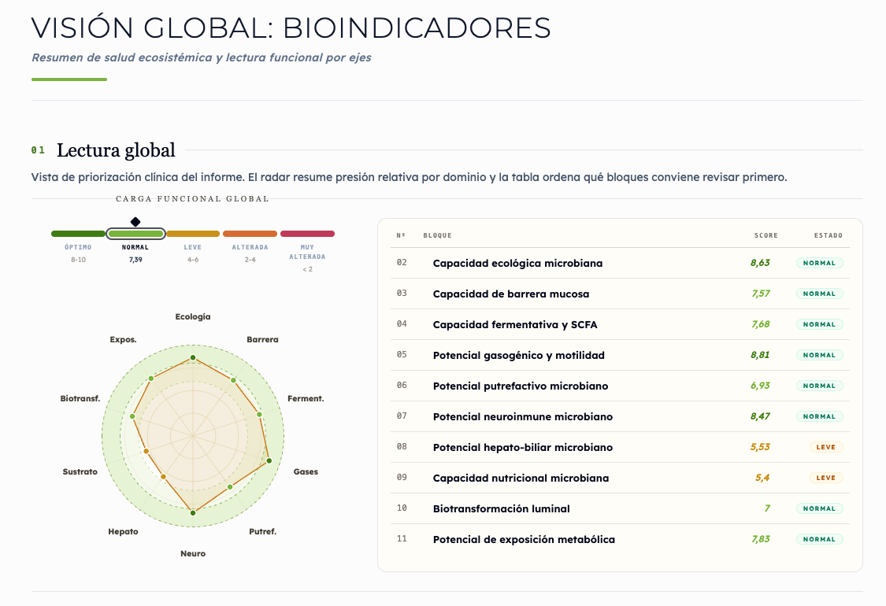This screenshot has width=886, height=606.
Task: Open row Capacidad fermentativa y SCFA
Action: (620, 324)
